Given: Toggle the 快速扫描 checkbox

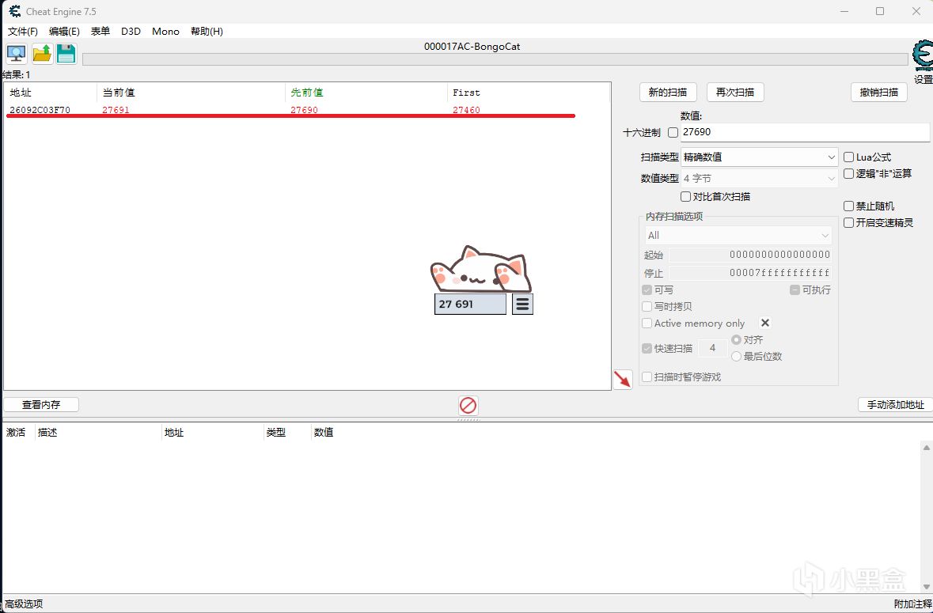Looking at the screenshot, I should coord(647,348).
